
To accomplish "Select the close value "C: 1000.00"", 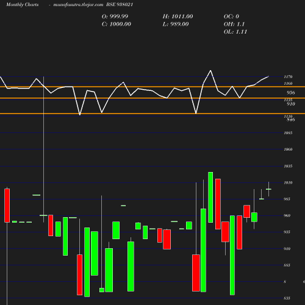I will (117, 24).
